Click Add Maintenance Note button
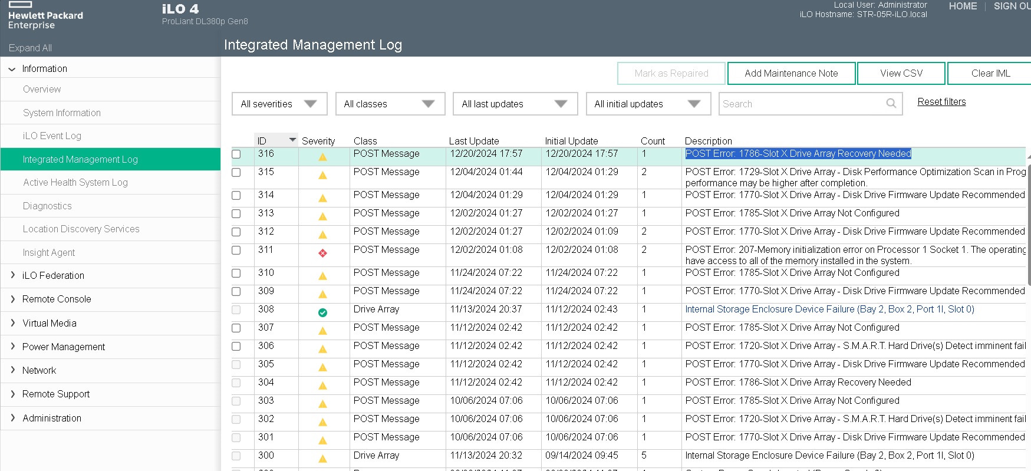 click(x=791, y=74)
